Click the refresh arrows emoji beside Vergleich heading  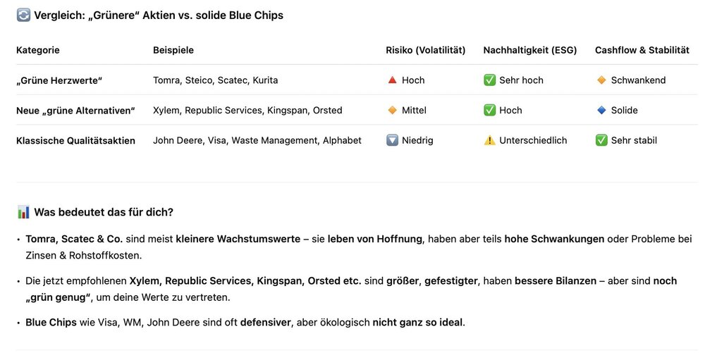point(23,15)
